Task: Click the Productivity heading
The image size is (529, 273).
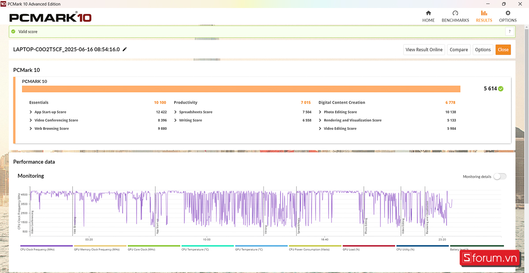Action: coord(186,102)
